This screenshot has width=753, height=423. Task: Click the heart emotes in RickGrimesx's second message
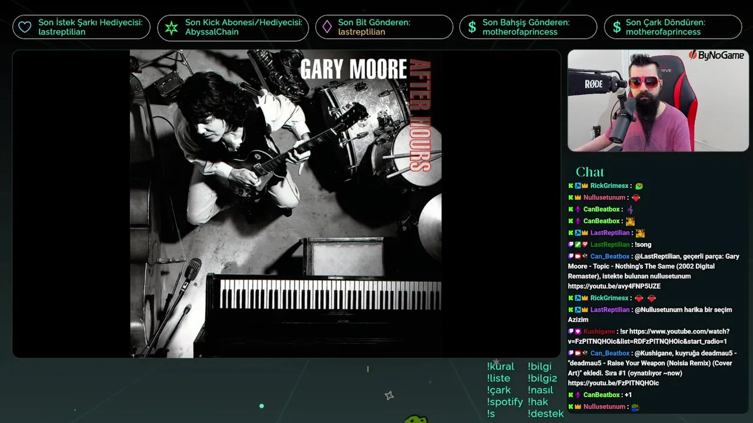(645, 298)
